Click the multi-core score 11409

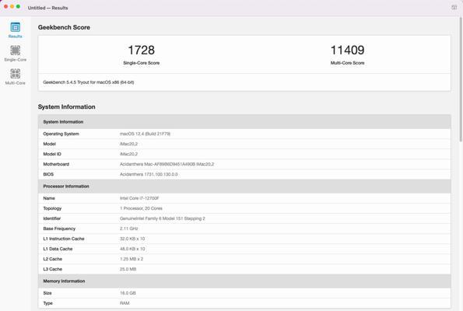point(347,51)
